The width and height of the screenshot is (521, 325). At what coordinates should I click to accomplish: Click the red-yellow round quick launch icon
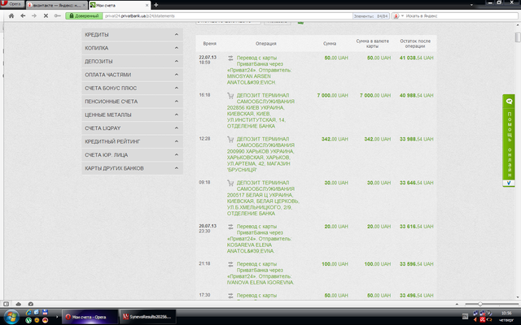[45, 320]
